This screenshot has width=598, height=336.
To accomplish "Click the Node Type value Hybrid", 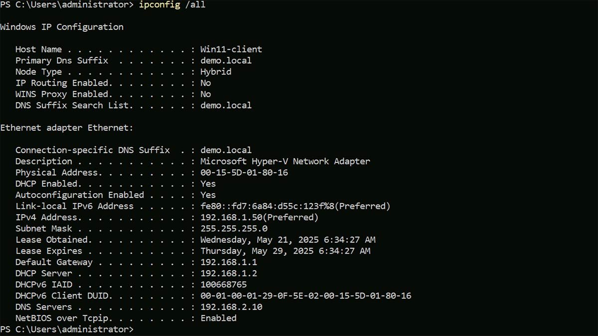I will coord(216,72).
